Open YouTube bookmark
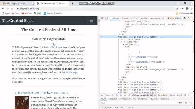This screenshot has width=195, height=109. [27, 13]
